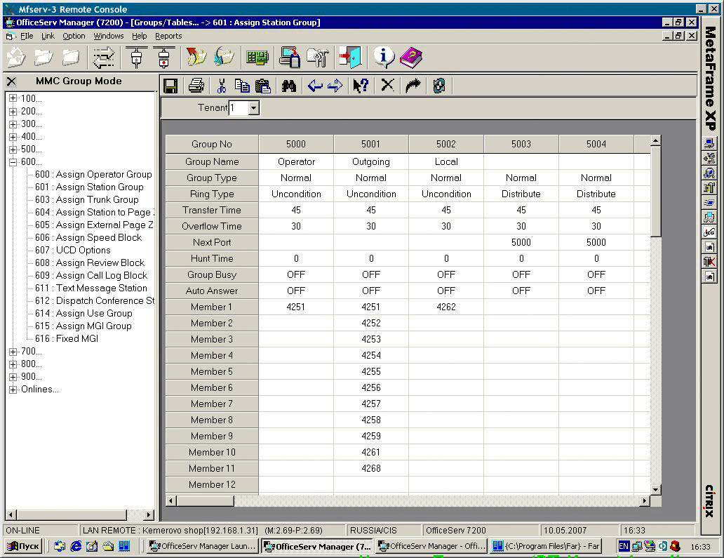The image size is (724, 558).
Task: Click the transfer arrows icon in main toolbar
Action: (x=103, y=58)
